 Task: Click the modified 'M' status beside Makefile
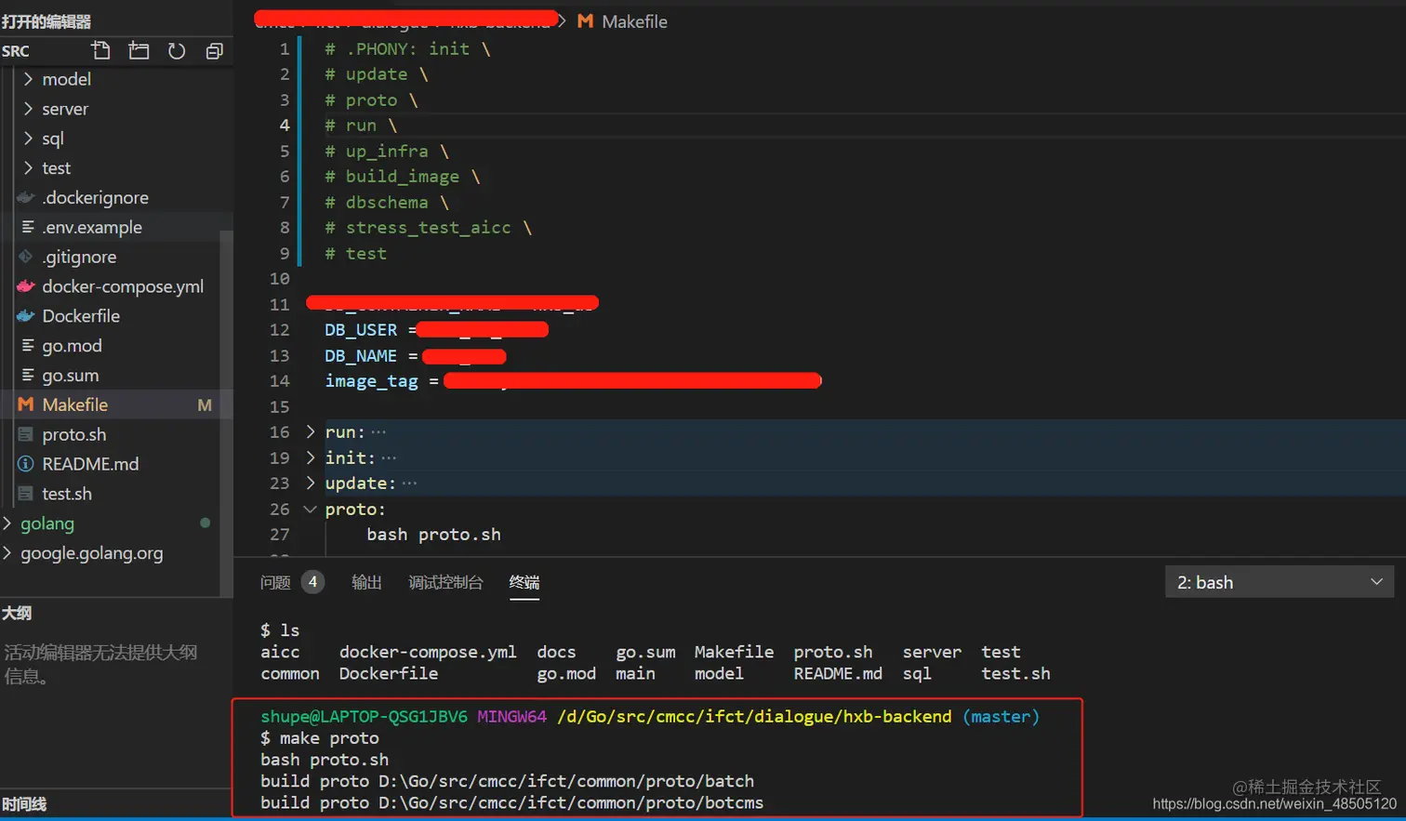[205, 404]
